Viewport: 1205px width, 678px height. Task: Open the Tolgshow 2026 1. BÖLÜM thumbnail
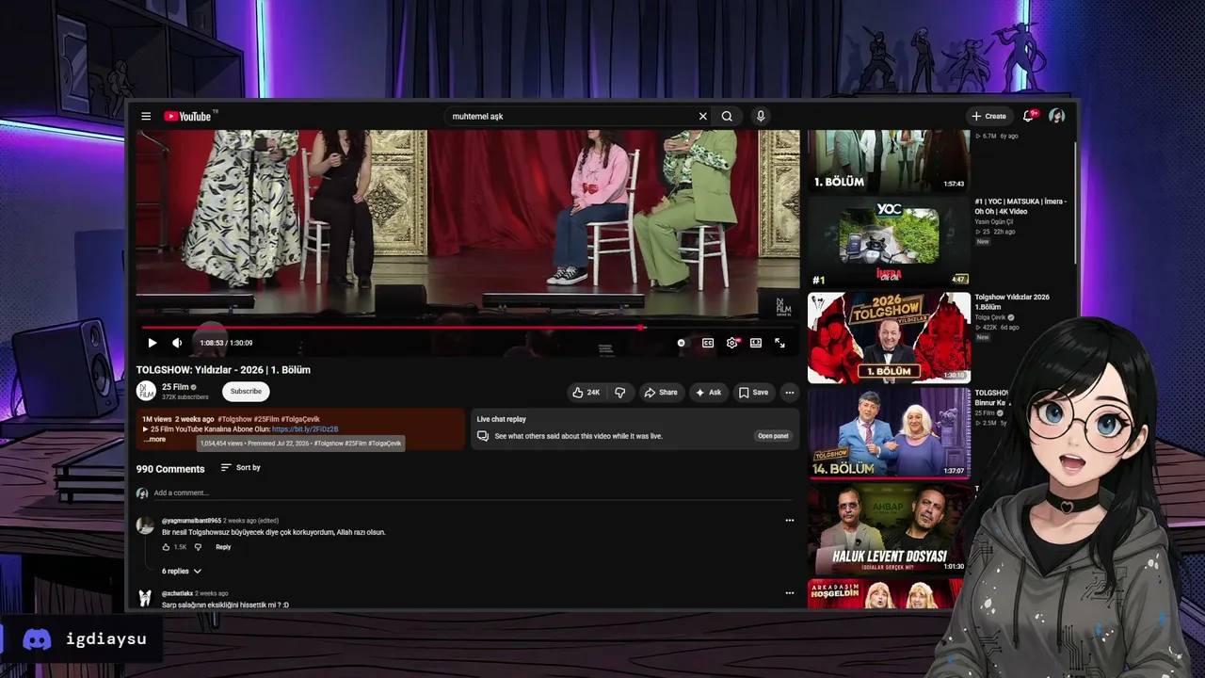pyautogui.click(x=889, y=337)
